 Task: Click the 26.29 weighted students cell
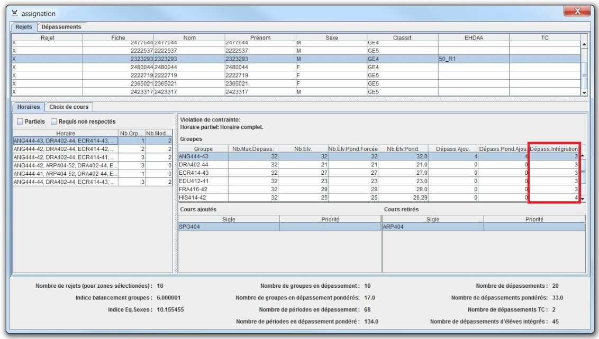pos(403,197)
